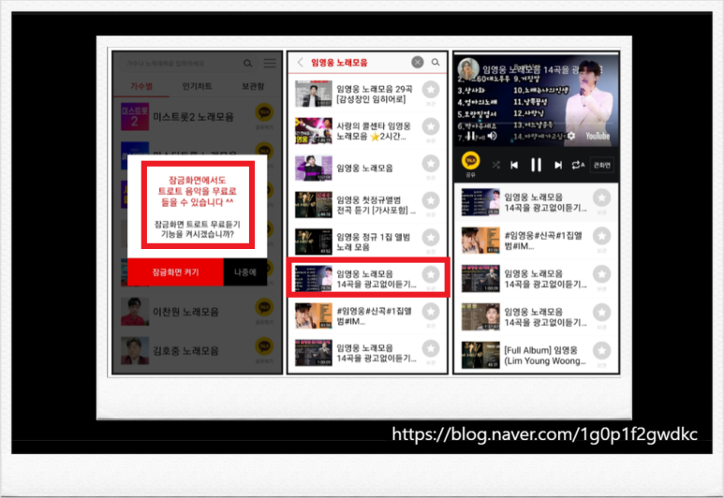Skip to the next track
Viewport: 724px width, 498px height.
(x=558, y=165)
